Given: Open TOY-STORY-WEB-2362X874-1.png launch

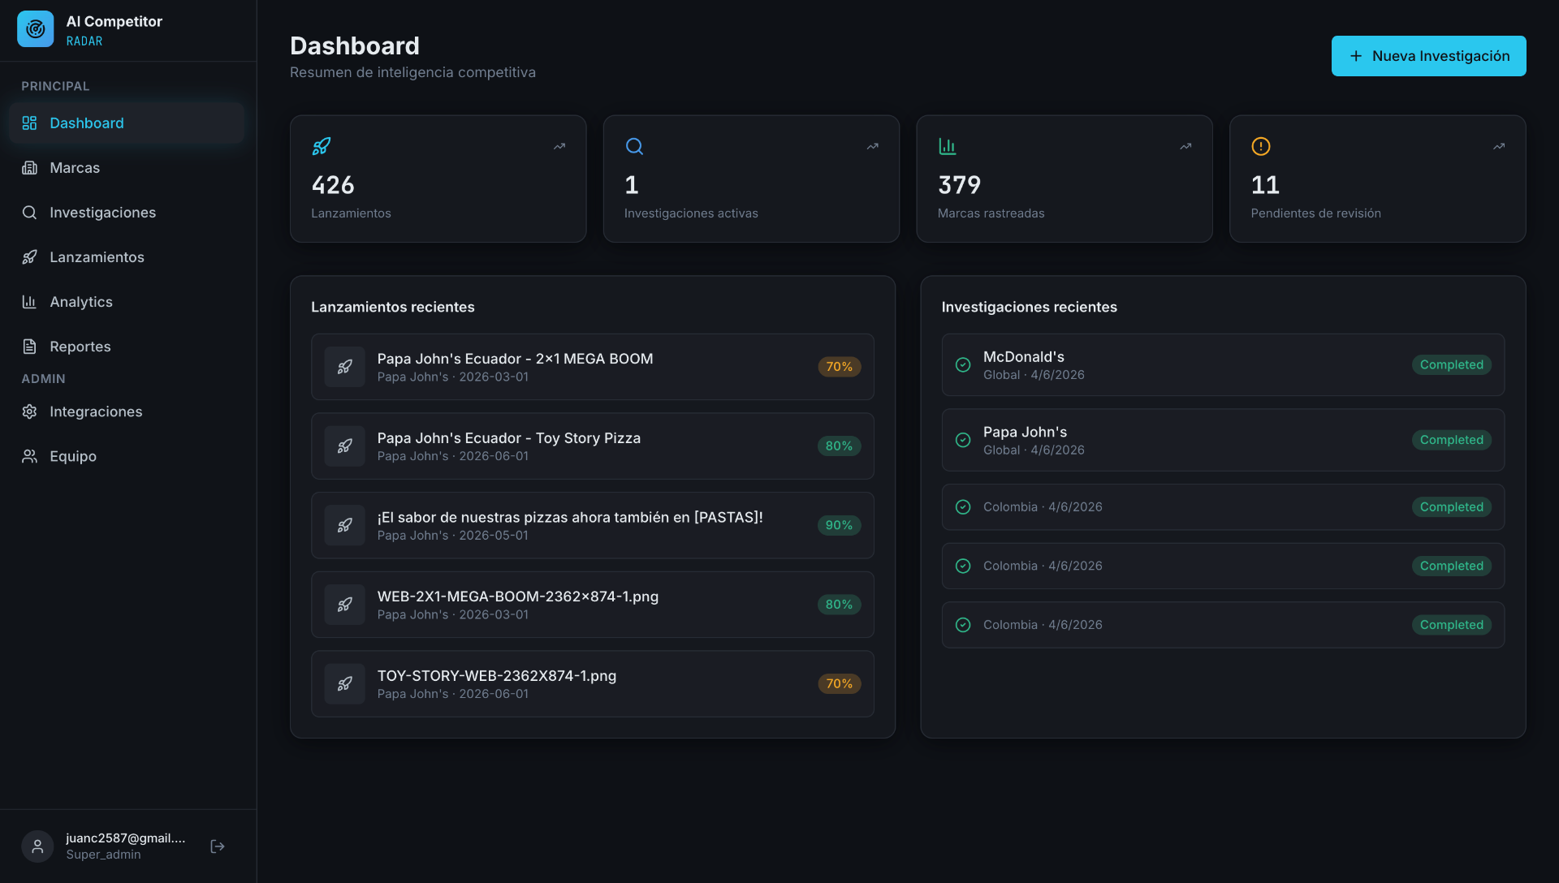Looking at the screenshot, I should pyautogui.click(x=593, y=684).
